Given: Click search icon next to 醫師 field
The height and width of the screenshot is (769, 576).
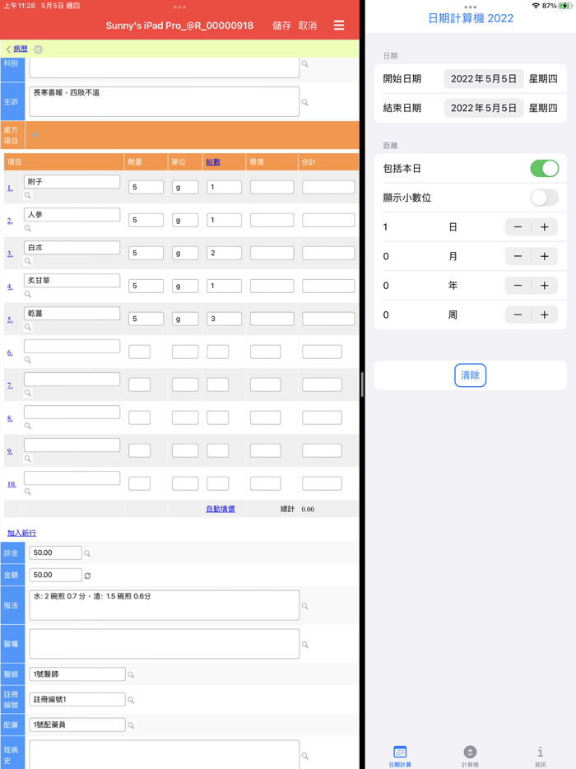Looking at the screenshot, I should [131, 675].
